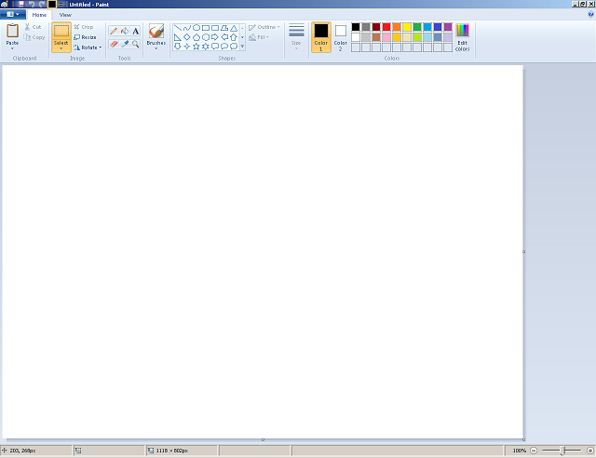This screenshot has width=596, height=458.
Task: Click the Resize button
Action: 85,37
